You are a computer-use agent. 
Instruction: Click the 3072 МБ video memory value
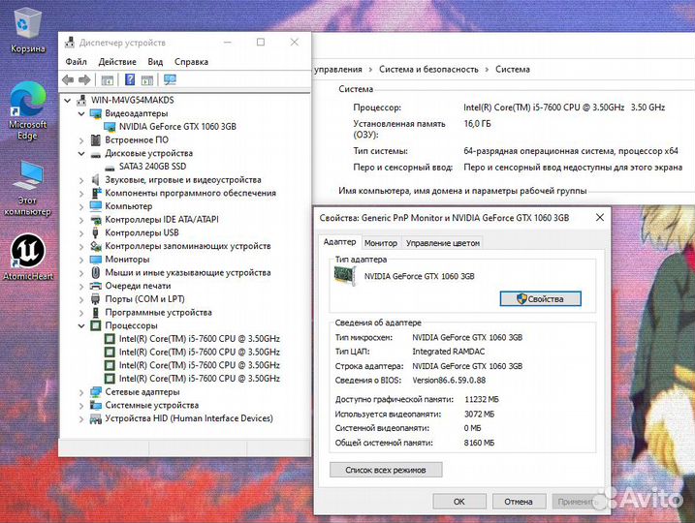(x=479, y=415)
